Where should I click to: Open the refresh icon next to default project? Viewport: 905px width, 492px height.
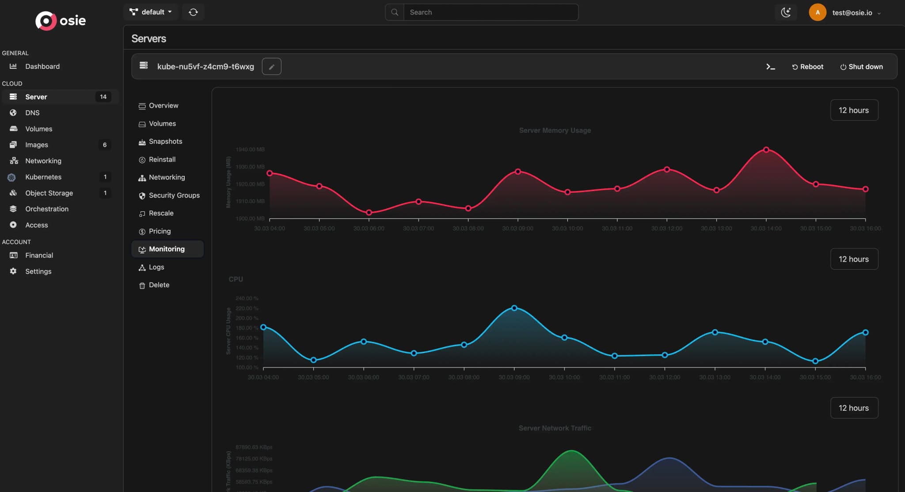click(193, 12)
